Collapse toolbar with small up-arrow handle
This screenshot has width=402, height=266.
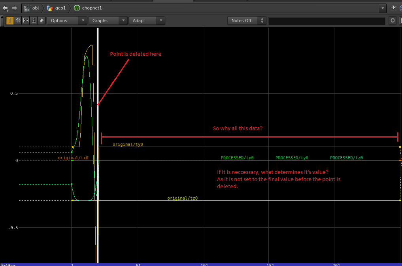[2, 17]
